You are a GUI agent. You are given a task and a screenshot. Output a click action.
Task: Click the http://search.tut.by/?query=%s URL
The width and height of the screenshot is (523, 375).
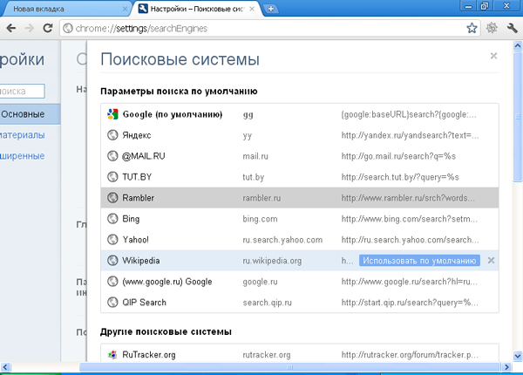pyautogui.click(x=400, y=177)
